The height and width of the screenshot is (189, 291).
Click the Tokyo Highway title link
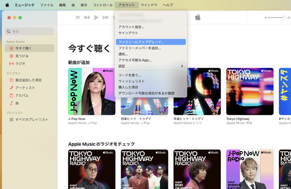pos(238,119)
